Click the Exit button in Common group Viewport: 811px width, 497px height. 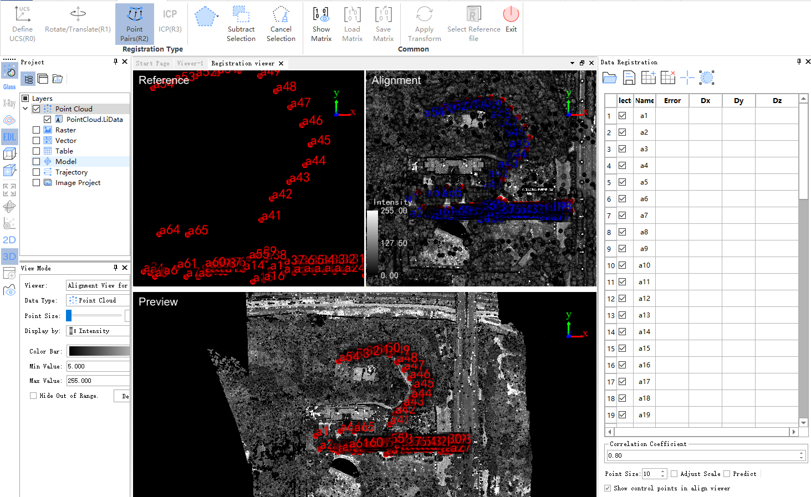[511, 23]
